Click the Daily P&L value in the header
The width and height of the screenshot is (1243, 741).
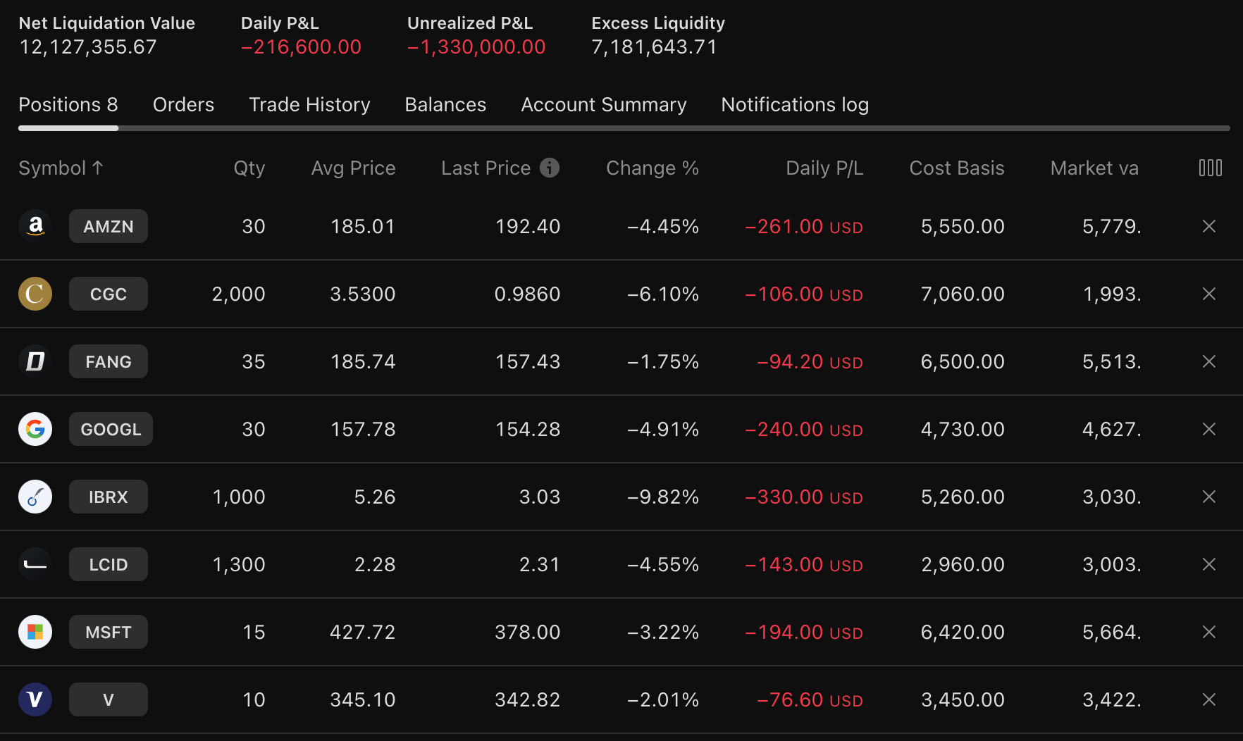[302, 46]
